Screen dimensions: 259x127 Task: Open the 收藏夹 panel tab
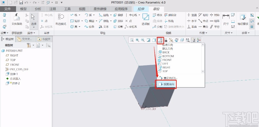(44, 39)
